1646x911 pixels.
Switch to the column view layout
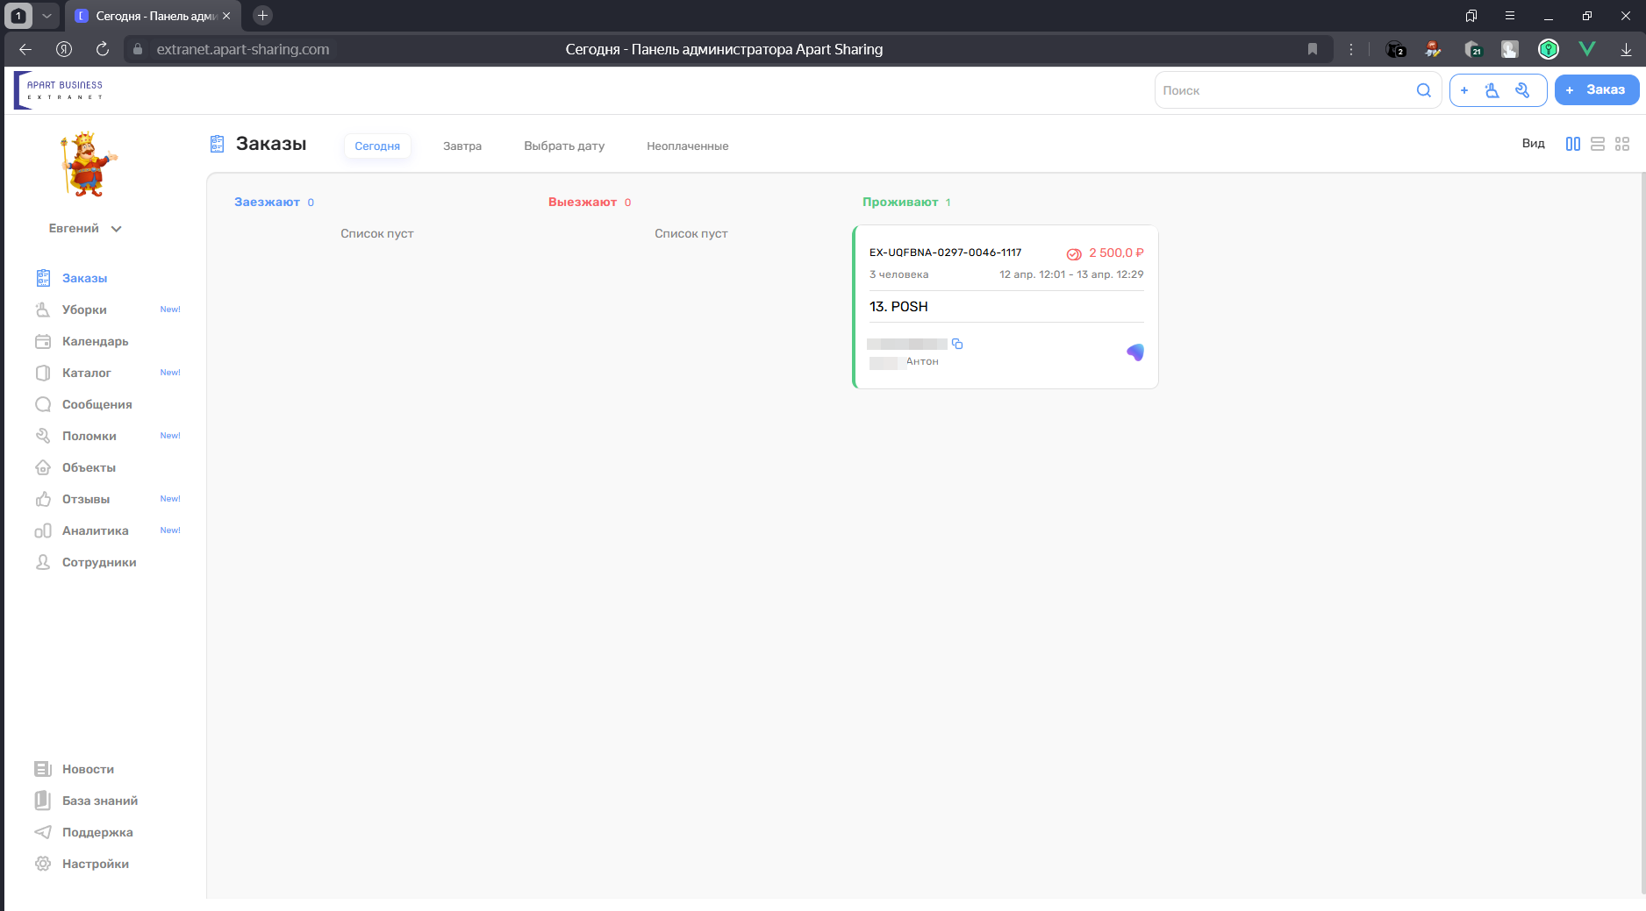point(1572,144)
